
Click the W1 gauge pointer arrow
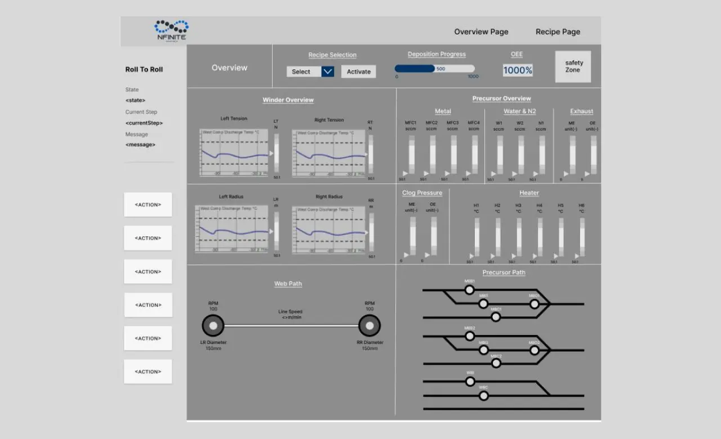pos(493,173)
